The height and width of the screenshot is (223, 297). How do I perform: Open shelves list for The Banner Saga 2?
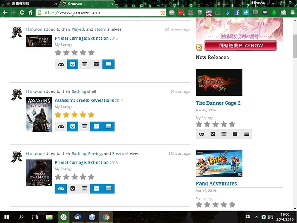point(247,134)
